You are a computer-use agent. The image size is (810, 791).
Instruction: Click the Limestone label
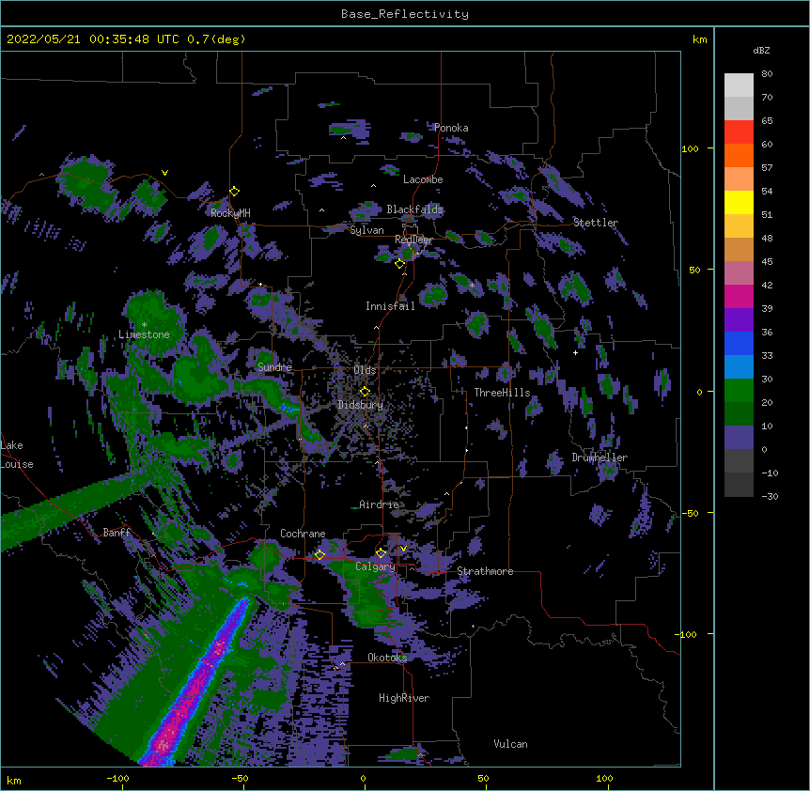pos(144,334)
